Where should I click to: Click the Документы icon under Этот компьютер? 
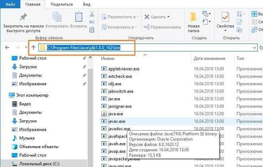tap(15, 112)
